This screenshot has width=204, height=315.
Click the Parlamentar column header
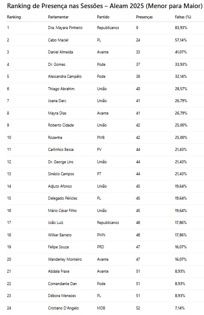click(58, 17)
